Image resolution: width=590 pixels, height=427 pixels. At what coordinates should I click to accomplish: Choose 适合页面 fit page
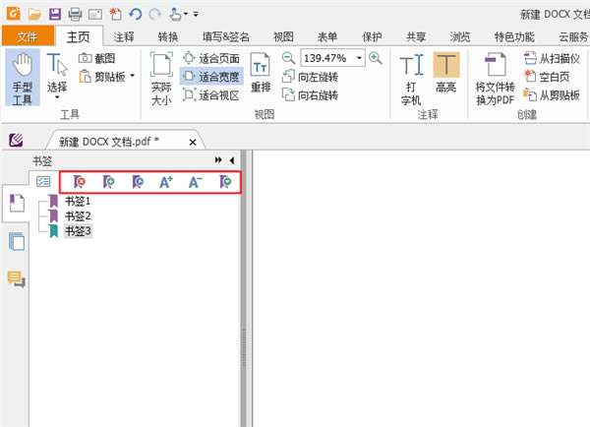tap(211, 58)
